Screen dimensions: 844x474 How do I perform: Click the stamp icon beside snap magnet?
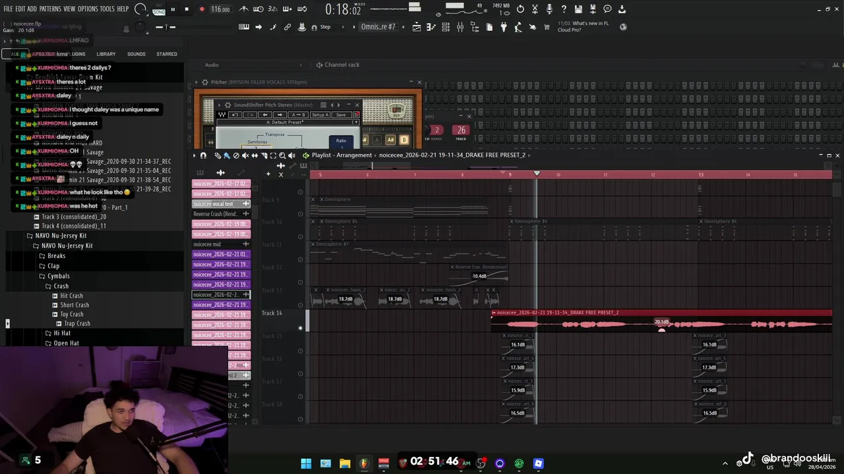302,27
